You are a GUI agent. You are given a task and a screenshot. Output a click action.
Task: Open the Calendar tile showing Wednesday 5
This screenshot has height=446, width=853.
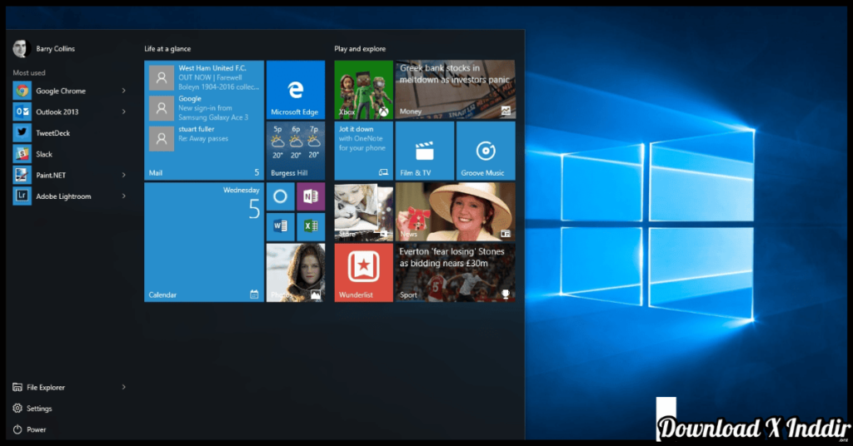click(204, 242)
